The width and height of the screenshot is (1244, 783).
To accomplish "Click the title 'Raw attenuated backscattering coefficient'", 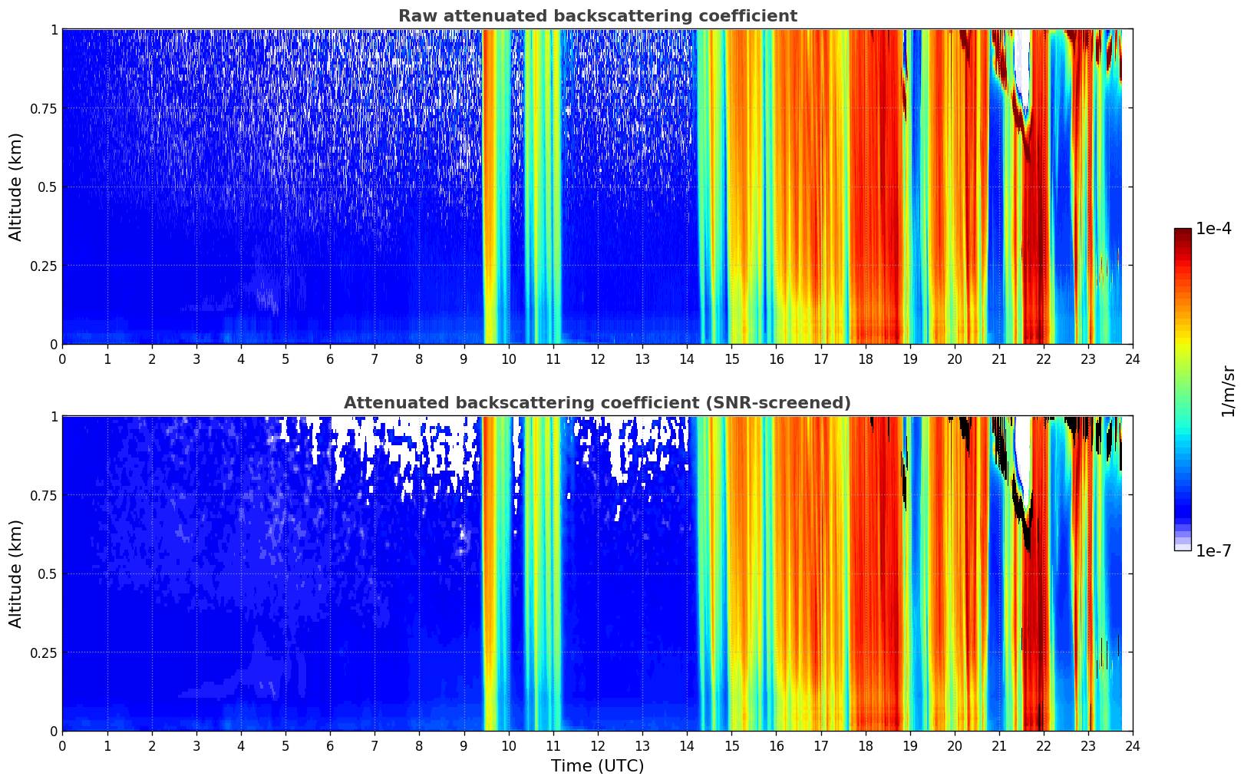I will tap(597, 16).
